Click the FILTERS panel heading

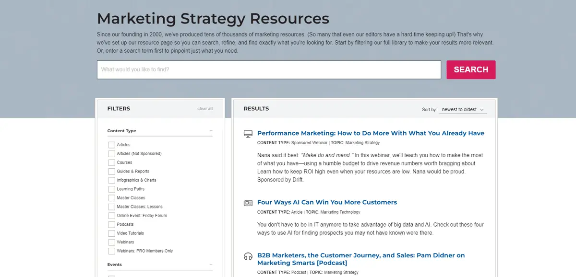point(119,109)
